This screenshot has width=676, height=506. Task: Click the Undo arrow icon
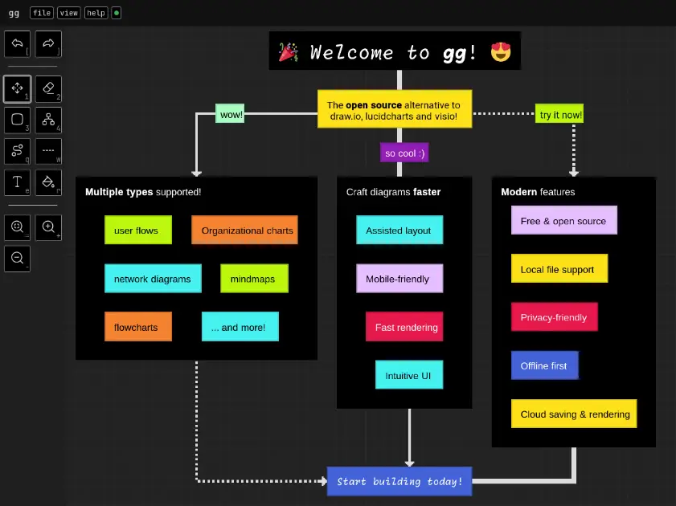[x=17, y=44]
